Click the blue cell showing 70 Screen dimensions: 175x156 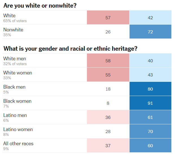pyautogui.click(x=150, y=131)
